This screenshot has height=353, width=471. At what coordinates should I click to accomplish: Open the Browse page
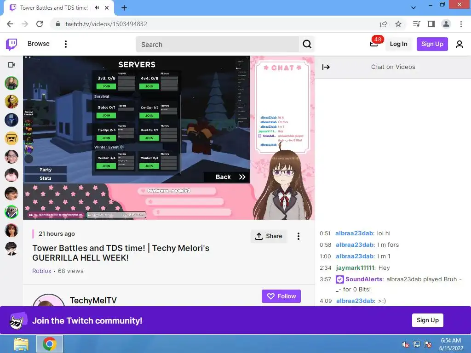(x=39, y=44)
